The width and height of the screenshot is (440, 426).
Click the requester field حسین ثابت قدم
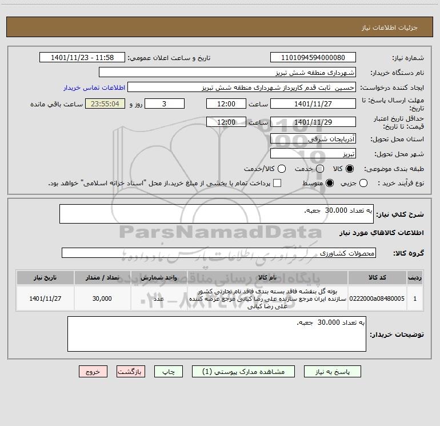pyautogui.click(x=242, y=87)
